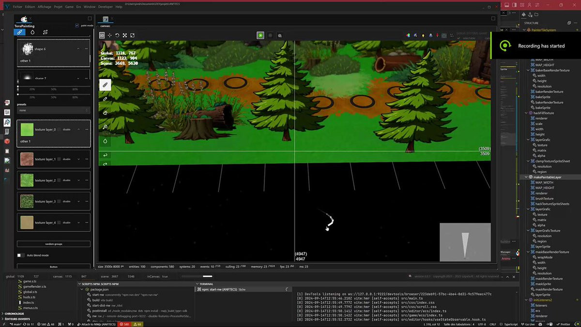Open the Fichier menu

[17, 7]
